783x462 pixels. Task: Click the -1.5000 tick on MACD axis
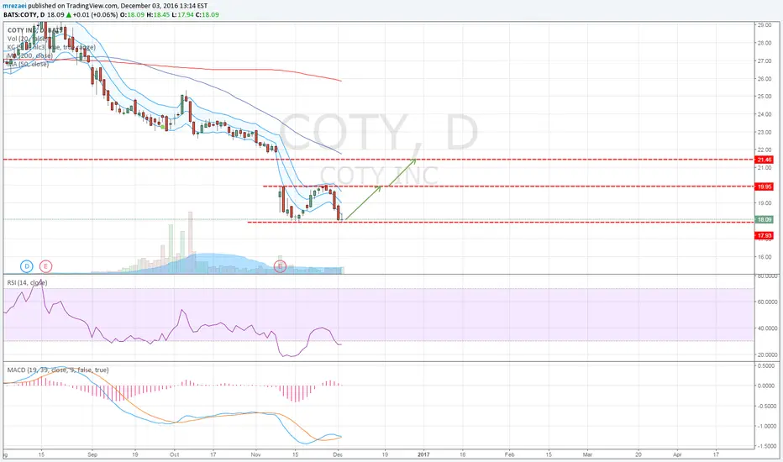pyautogui.click(x=766, y=447)
